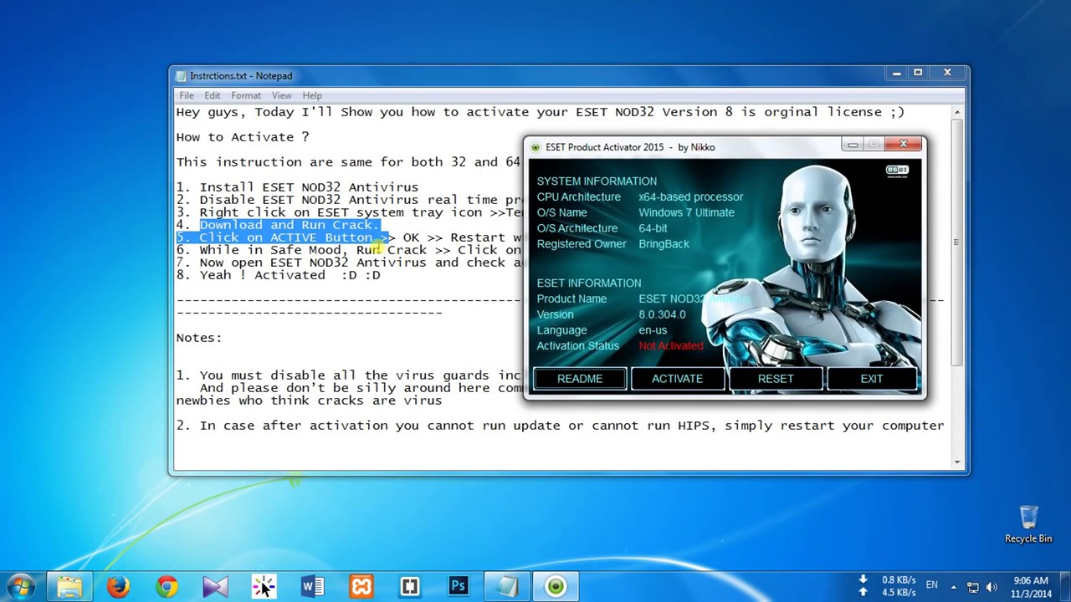Launch Firefox from the taskbar
1071x602 pixels.
tap(118, 586)
